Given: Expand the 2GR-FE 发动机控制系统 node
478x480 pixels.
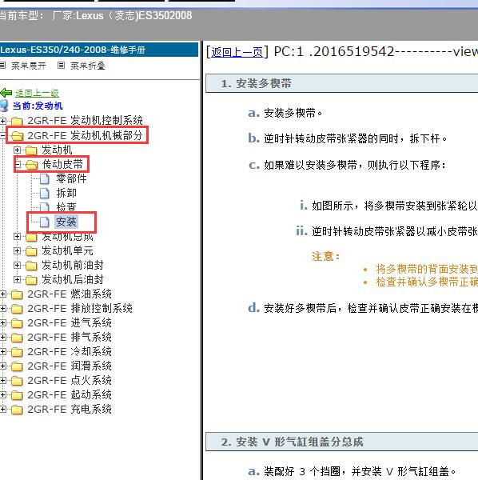Looking at the screenshot, I should (x=2, y=121).
